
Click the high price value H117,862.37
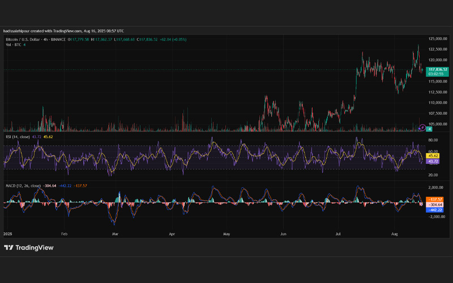click(101, 40)
